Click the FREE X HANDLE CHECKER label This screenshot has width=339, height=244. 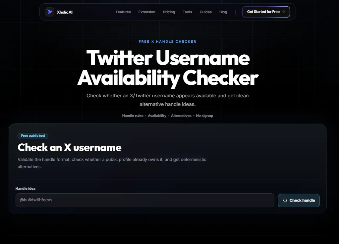[x=167, y=41]
